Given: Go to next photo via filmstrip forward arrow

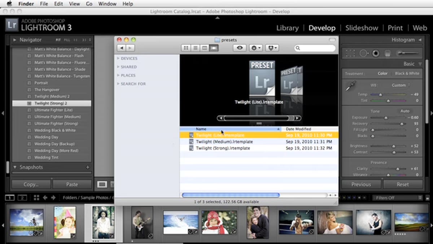Looking at the screenshot, I should tap(53, 198).
